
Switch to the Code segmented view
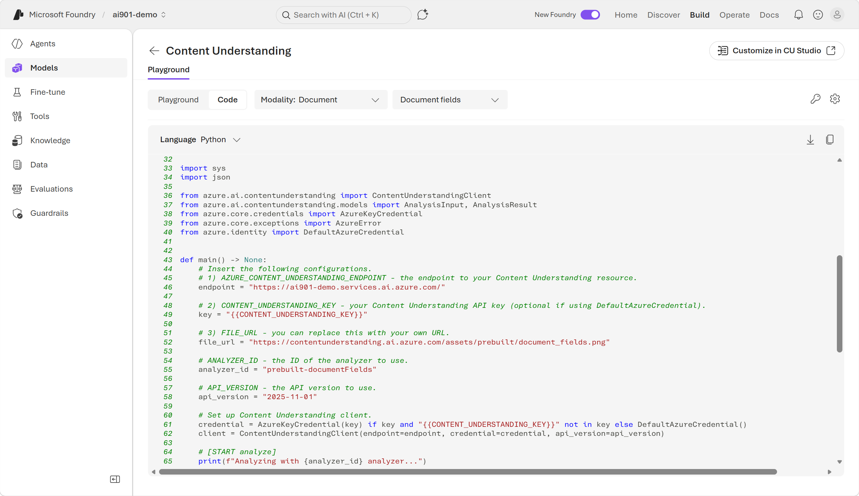coord(227,100)
